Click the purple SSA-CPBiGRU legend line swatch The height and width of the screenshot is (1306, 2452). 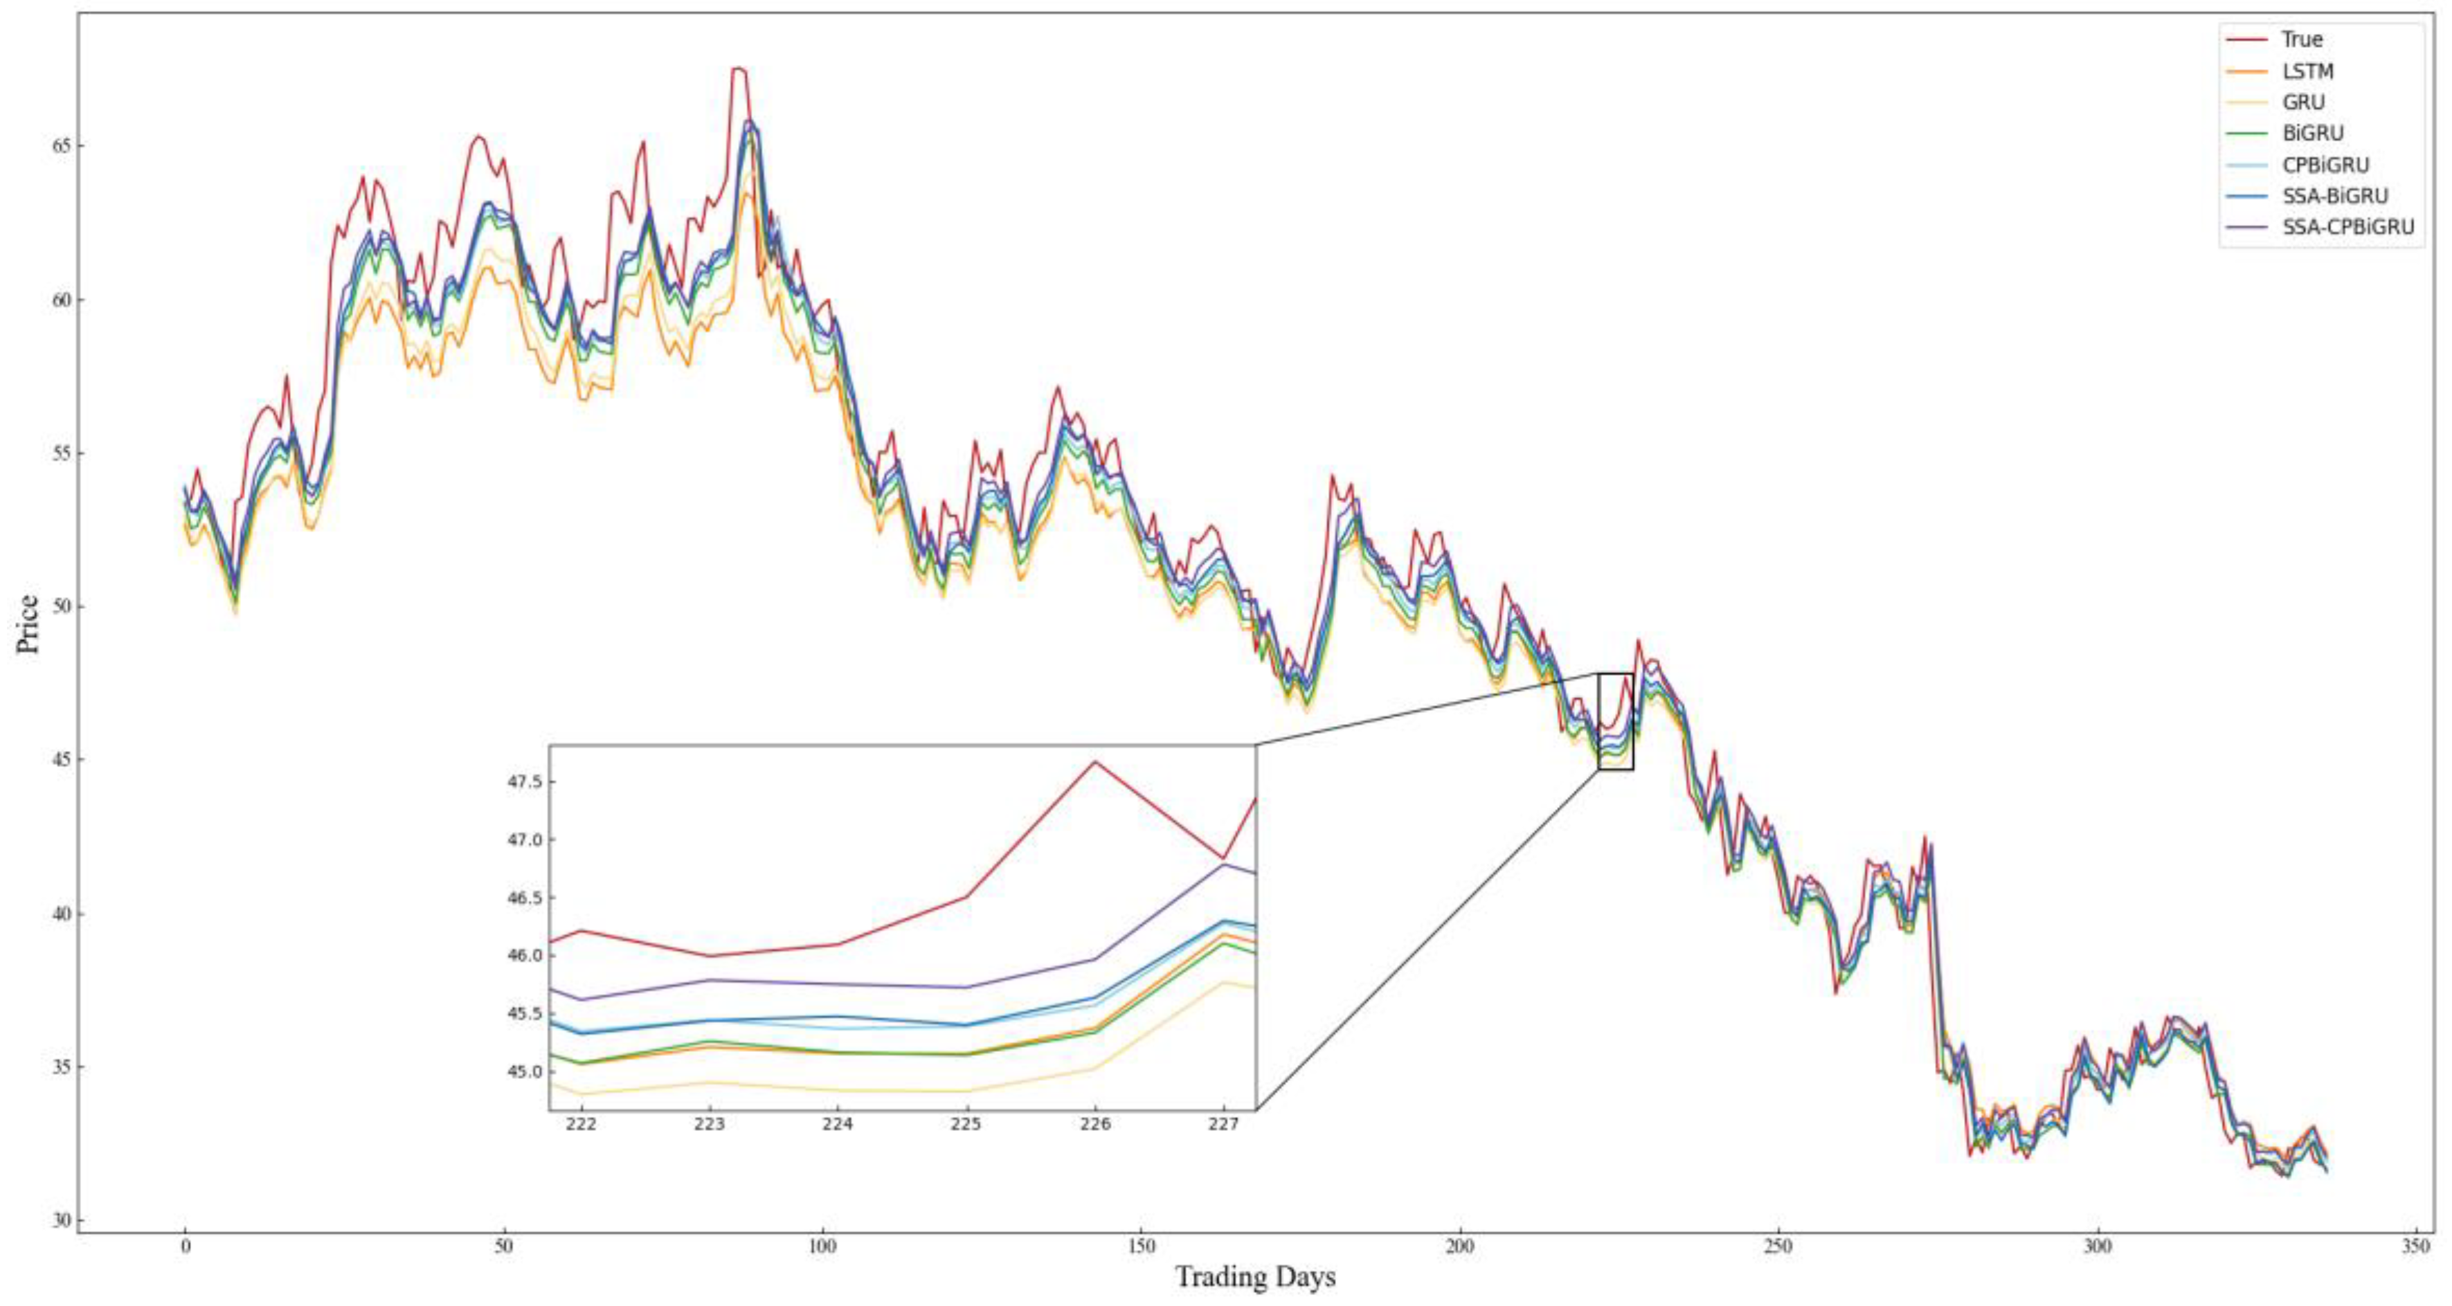pos(2246,228)
